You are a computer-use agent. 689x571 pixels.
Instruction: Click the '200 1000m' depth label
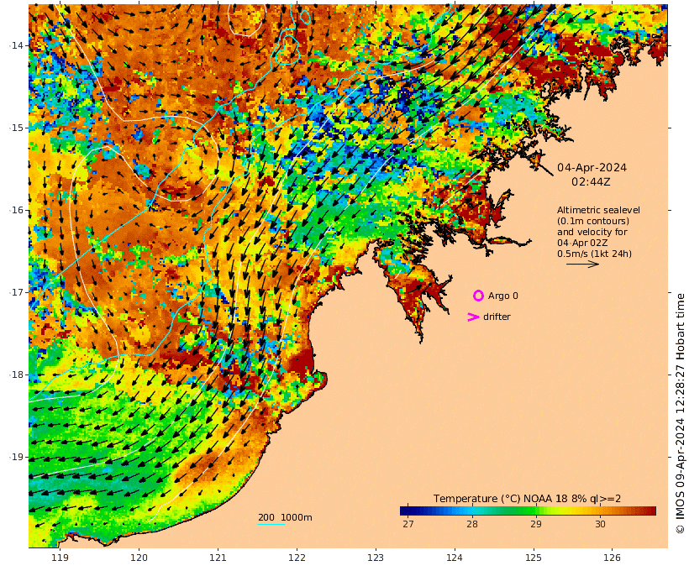click(285, 517)
